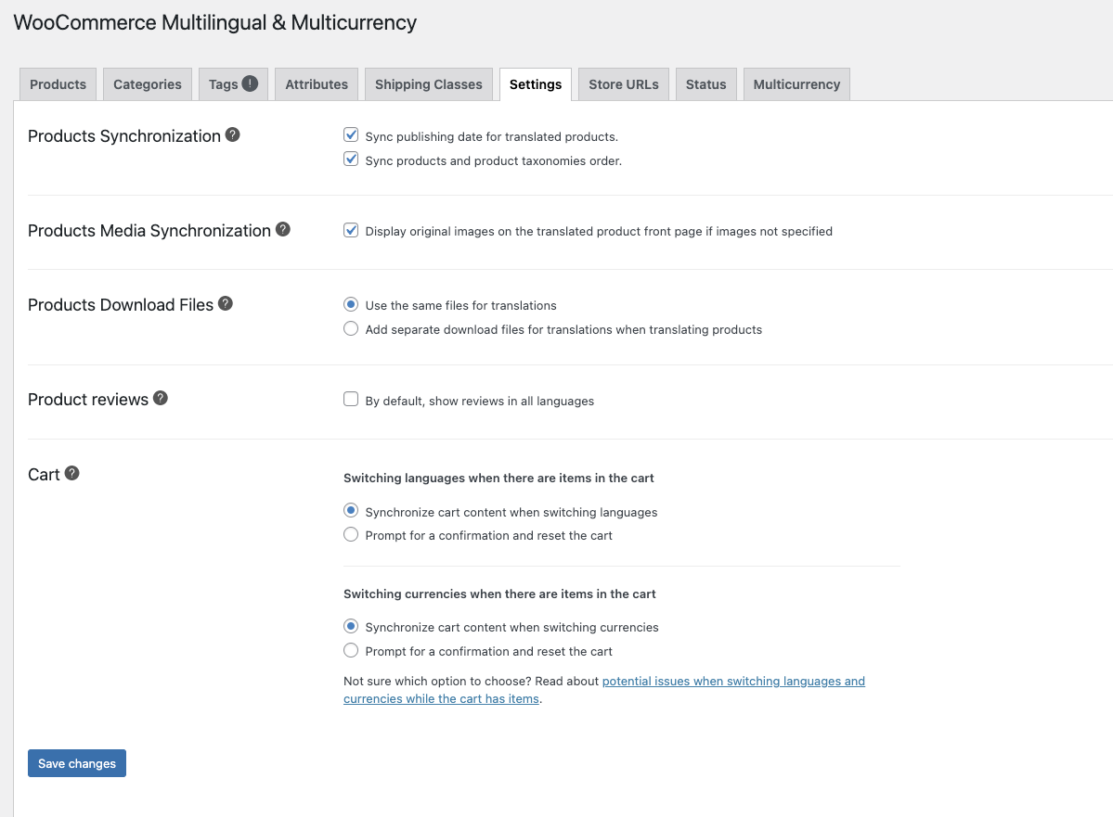Uncheck Sync products and product taxonomies order
Image resolution: width=1113 pixels, height=817 pixels.
pyautogui.click(x=351, y=159)
